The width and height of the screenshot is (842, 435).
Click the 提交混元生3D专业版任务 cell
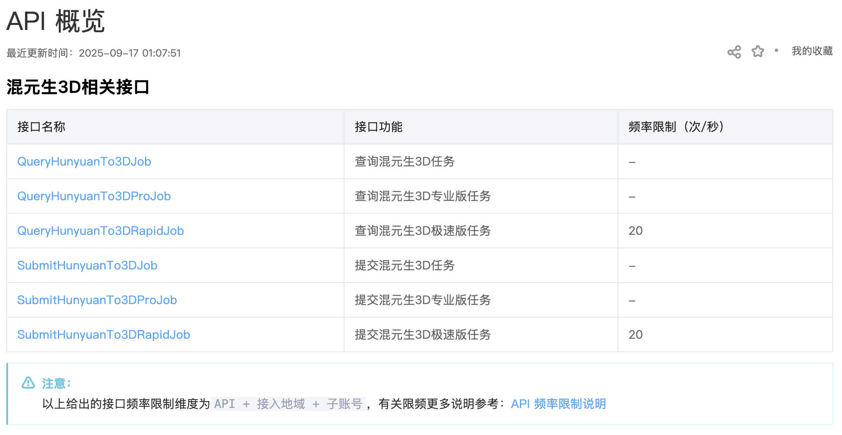[x=481, y=300]
